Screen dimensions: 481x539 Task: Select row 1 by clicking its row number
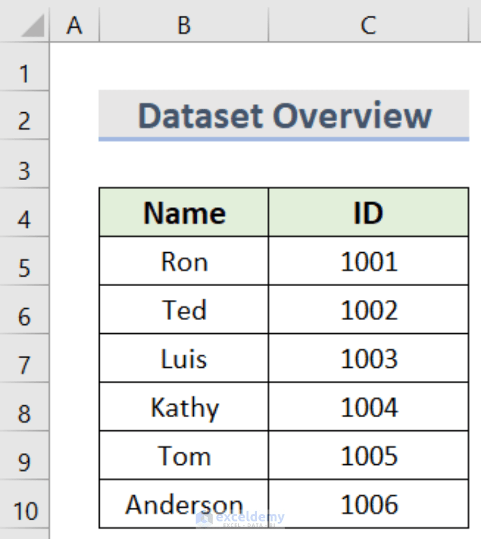pos(24,73)
